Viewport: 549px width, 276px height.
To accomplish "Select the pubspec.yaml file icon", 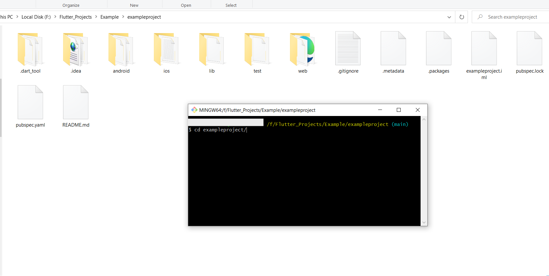I will (x=30, y=102).
